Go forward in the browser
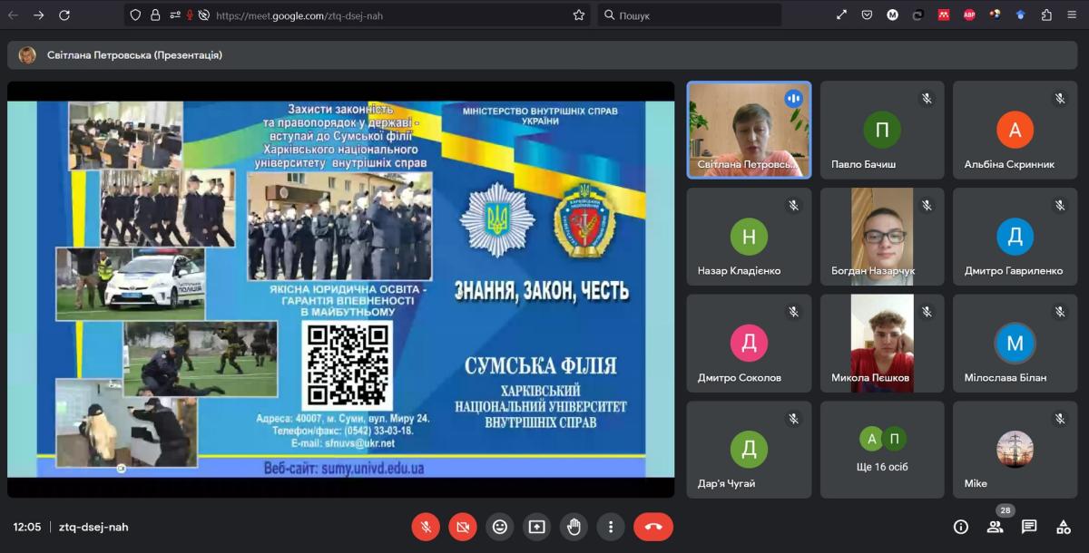This screenshot has width=1089, height=553. pyautogui.click(x=39, y=15)
